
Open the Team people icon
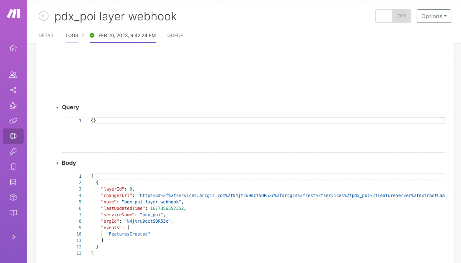point(13,75)
